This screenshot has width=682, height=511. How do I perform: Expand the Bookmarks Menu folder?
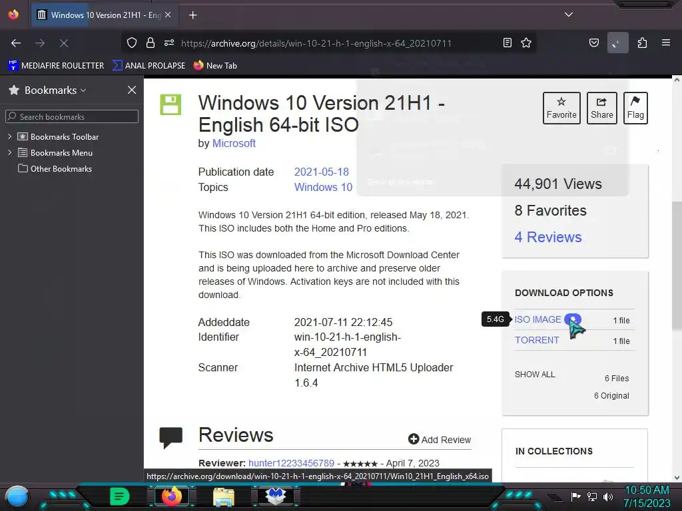(x=9, y=152)
